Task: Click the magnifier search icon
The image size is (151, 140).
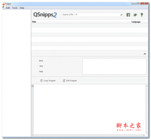Action: pyautogui.click(x=121, y=15)
